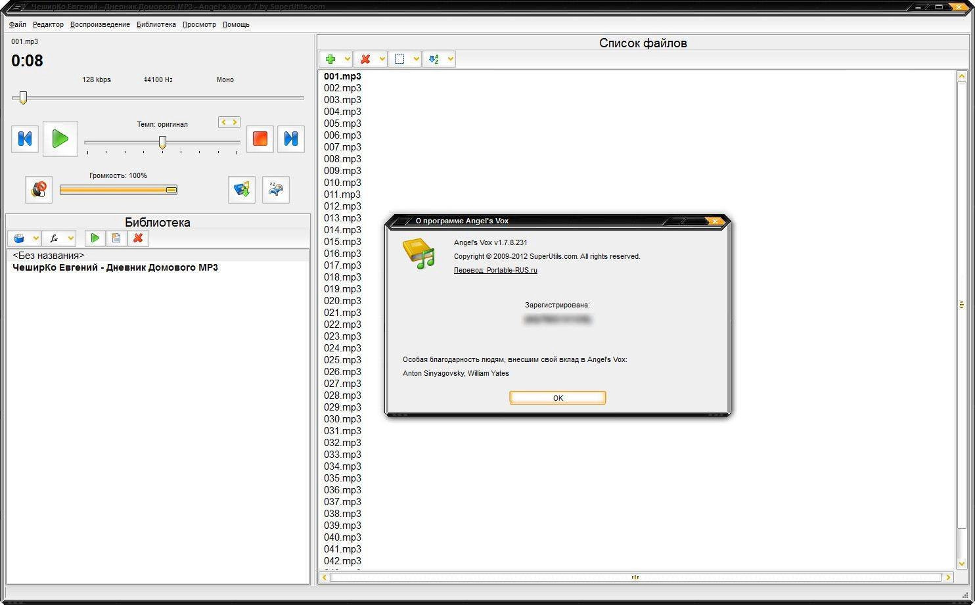Click the volume bar (Громкость)
Screen dimensions: 975x605
(118, 190)
